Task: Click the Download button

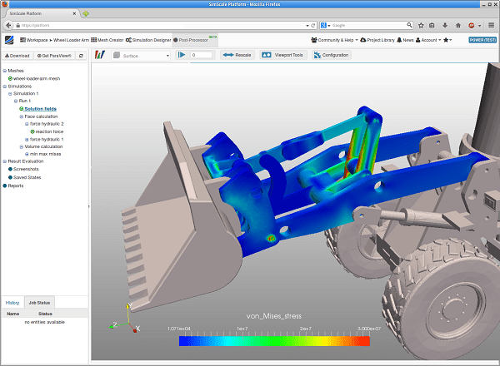Action: coord(17,56)
